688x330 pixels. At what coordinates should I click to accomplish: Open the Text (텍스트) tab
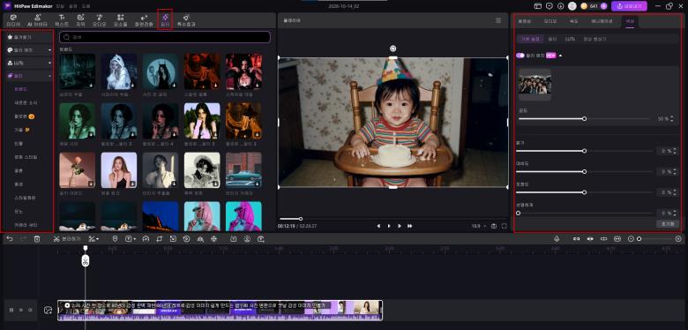[62, 20]
